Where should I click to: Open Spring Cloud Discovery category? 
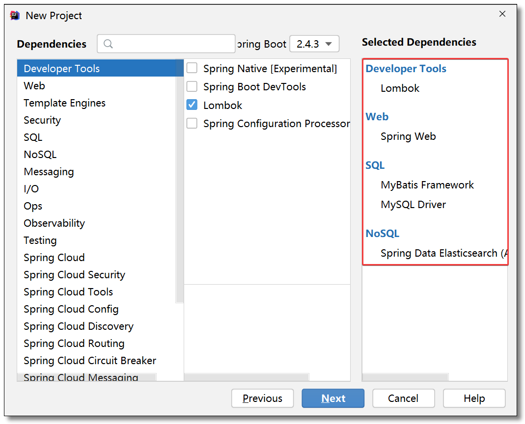pos(96,326)
